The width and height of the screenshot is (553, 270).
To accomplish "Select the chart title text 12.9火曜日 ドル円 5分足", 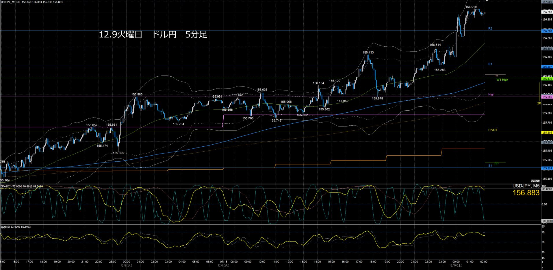I will [x=153, y=35].
